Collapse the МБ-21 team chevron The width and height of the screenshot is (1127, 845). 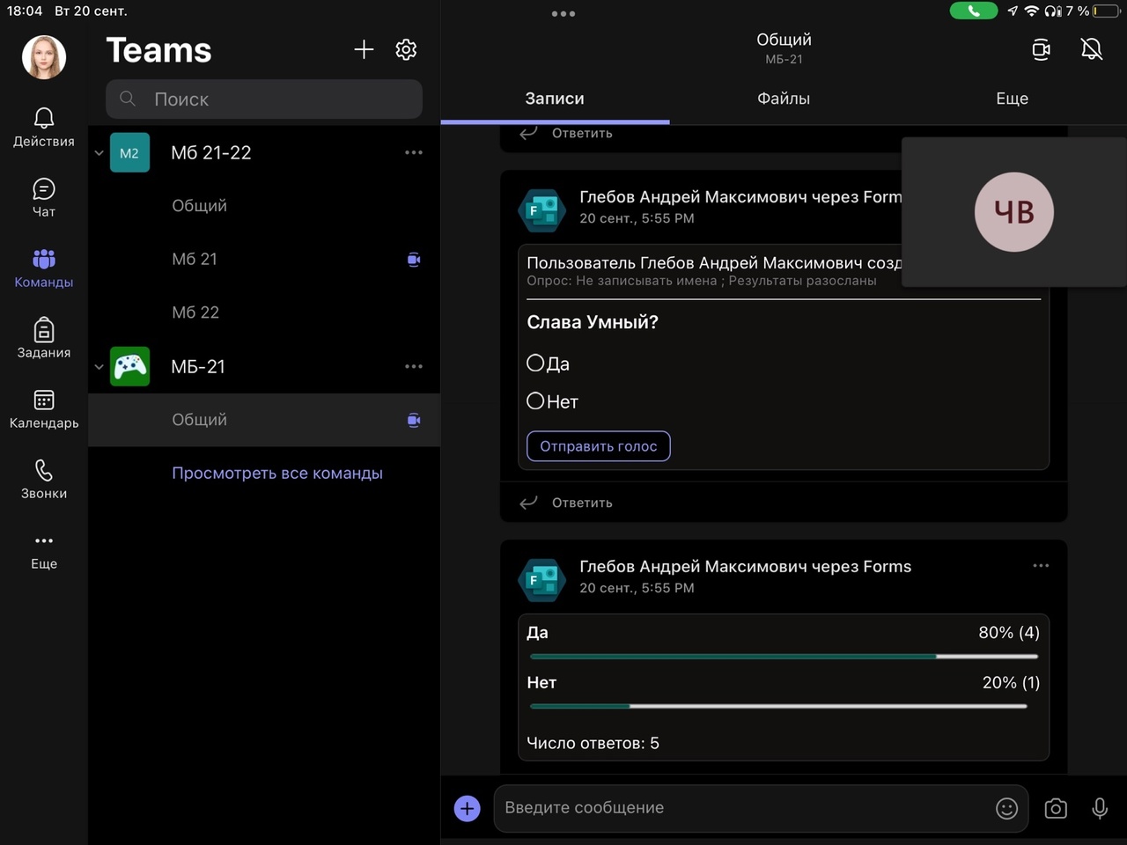pos(99,367)
